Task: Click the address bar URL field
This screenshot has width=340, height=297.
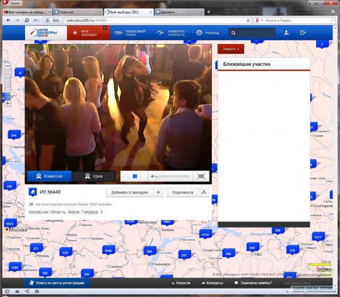Action: pos(155,20)
